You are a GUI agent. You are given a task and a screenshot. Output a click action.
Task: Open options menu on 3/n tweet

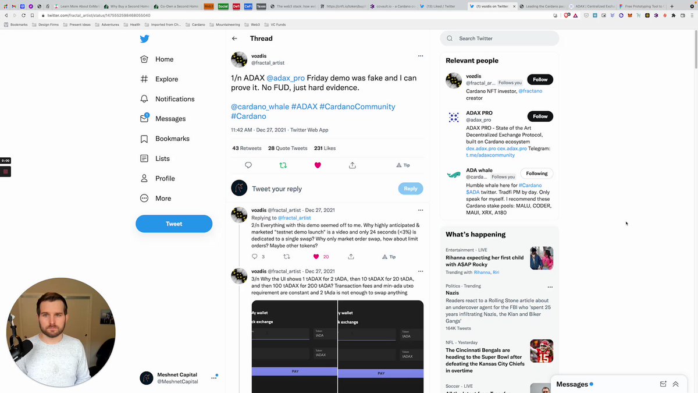(421, 271)
